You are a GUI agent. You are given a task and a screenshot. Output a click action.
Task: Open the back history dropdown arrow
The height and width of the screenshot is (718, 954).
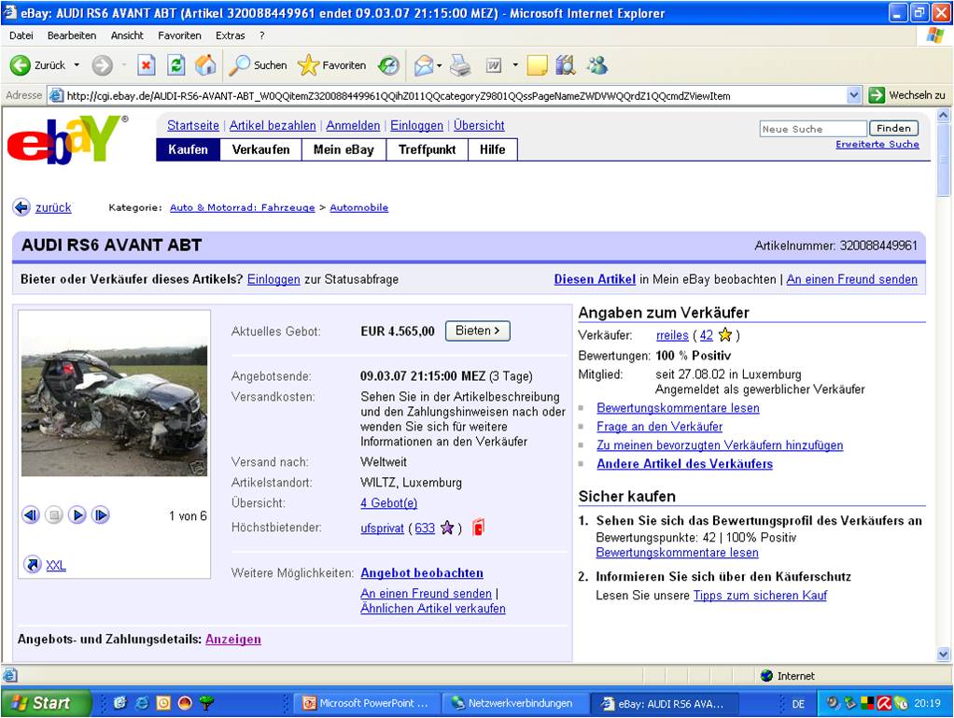tap(77, 65)
